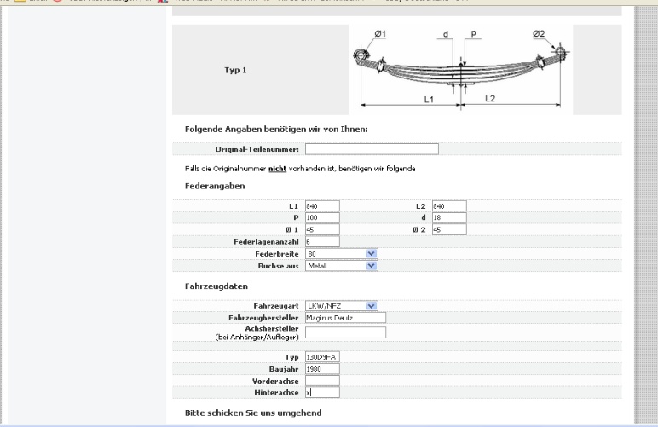658x427 pixels.
Task: Click the Federlagenanzahl field
Action: pos(322,241)
